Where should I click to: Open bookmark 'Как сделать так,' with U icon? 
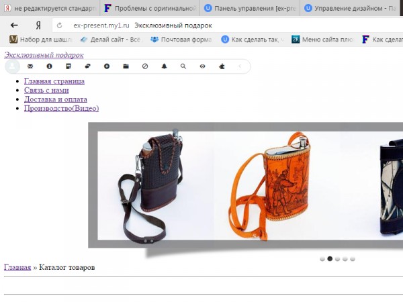coord(253,40)
